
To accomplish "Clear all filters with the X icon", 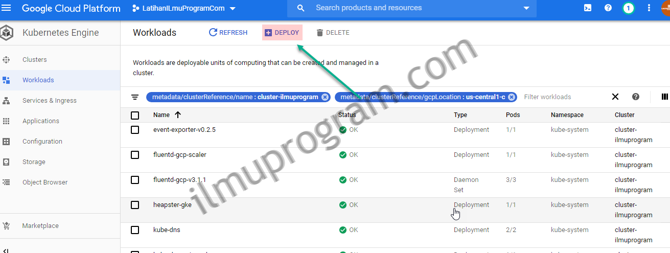I will (615, 97).
